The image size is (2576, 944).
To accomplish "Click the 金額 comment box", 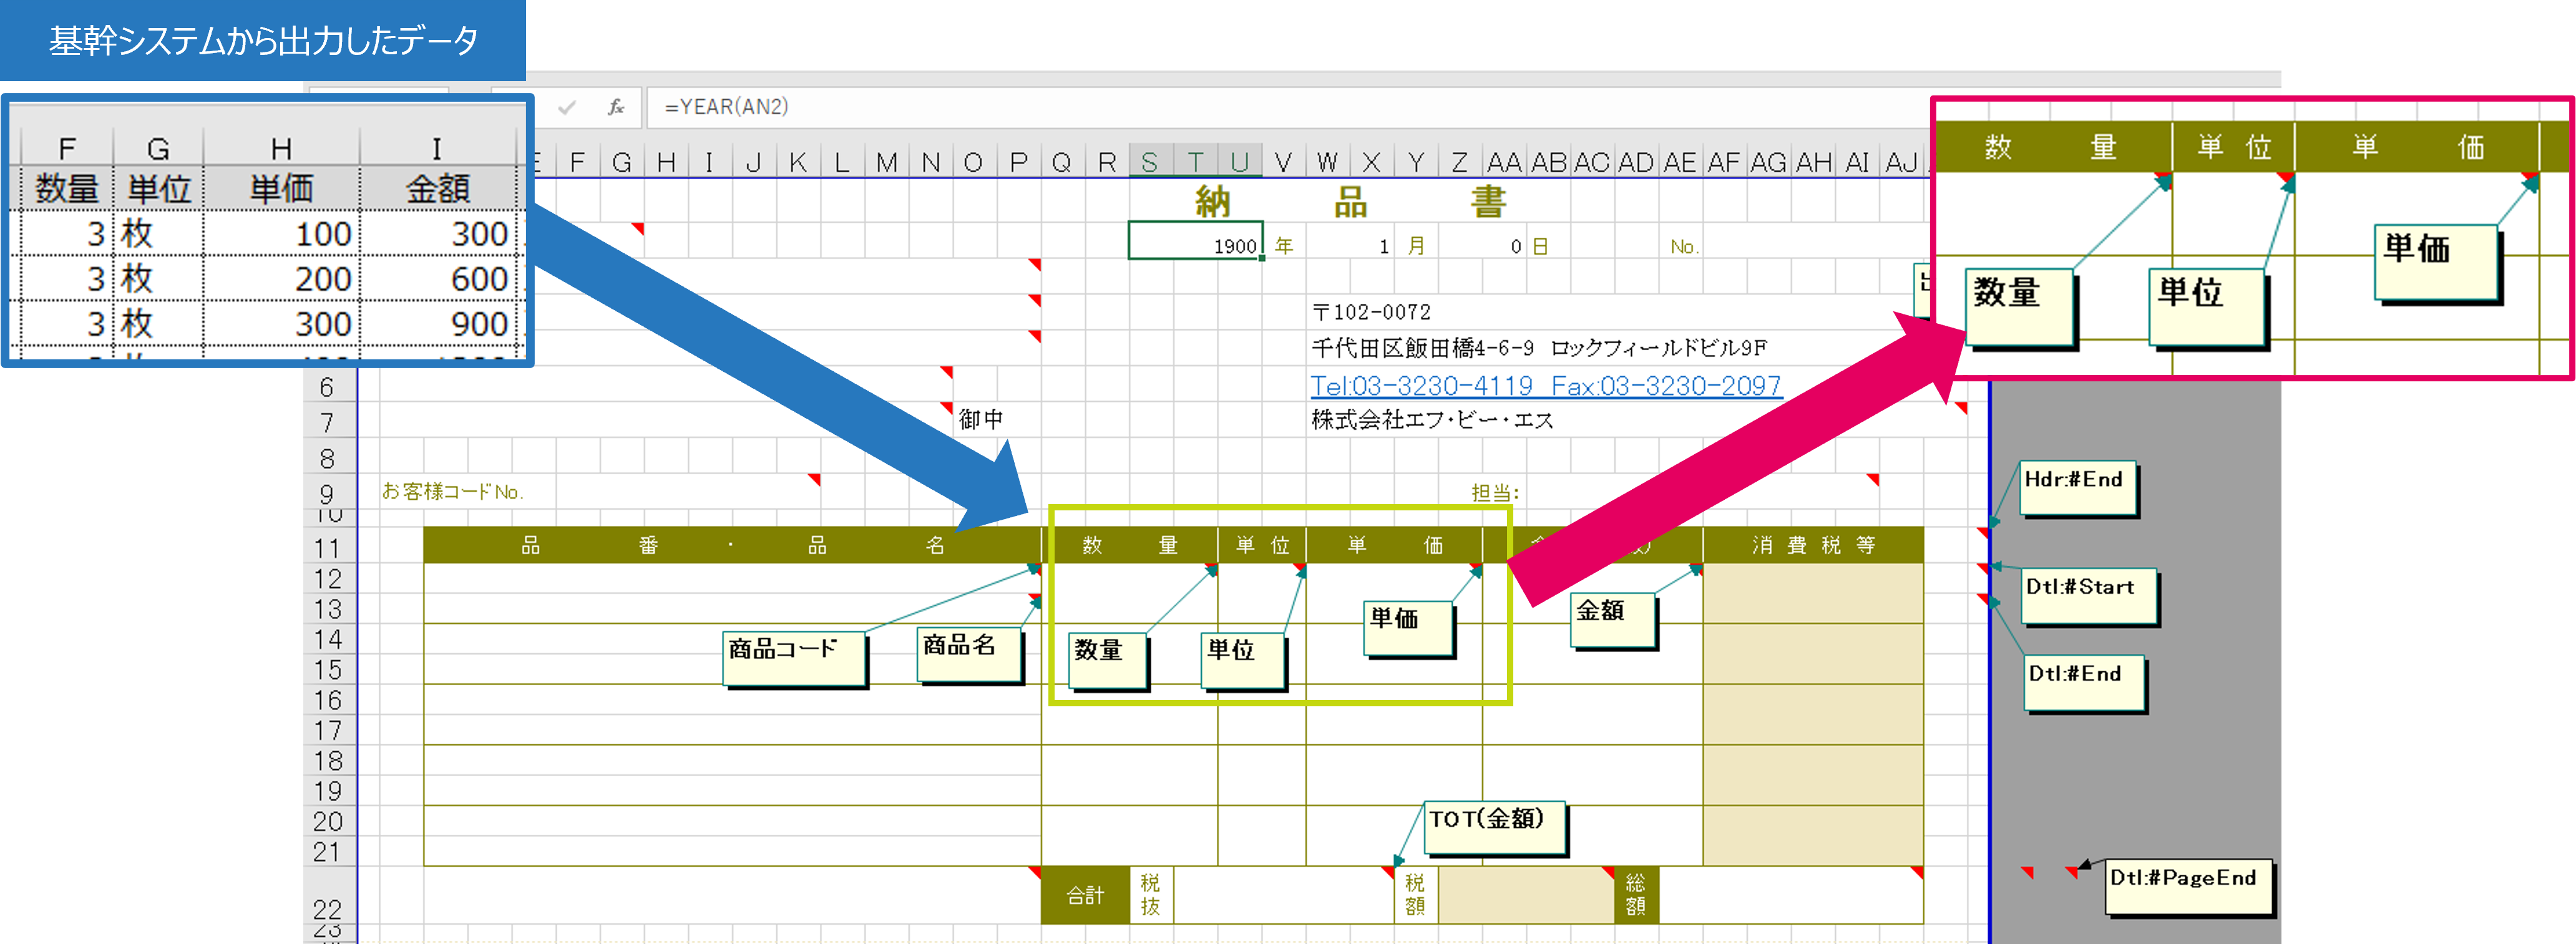I will pos(1614,620).
